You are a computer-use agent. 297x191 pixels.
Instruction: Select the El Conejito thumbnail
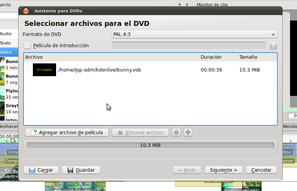coord(44,70)
